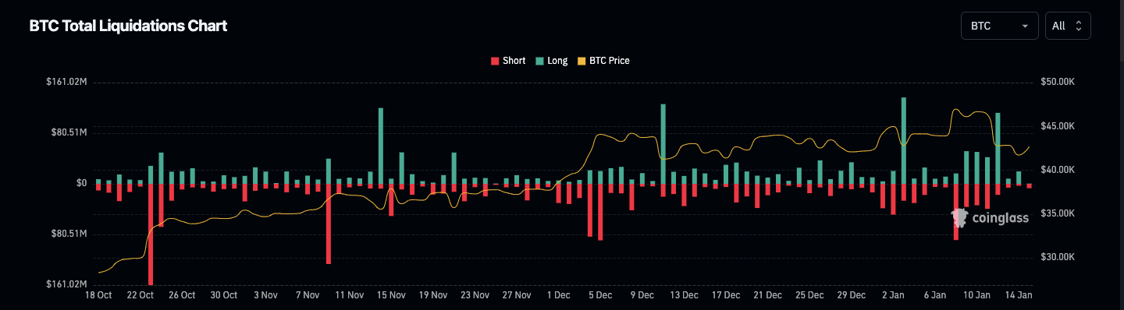The height and width of the screenshot is (310, 1124).
Task: Click the yellow BTC Price legend swatch
Action: [x=581, y=61]
